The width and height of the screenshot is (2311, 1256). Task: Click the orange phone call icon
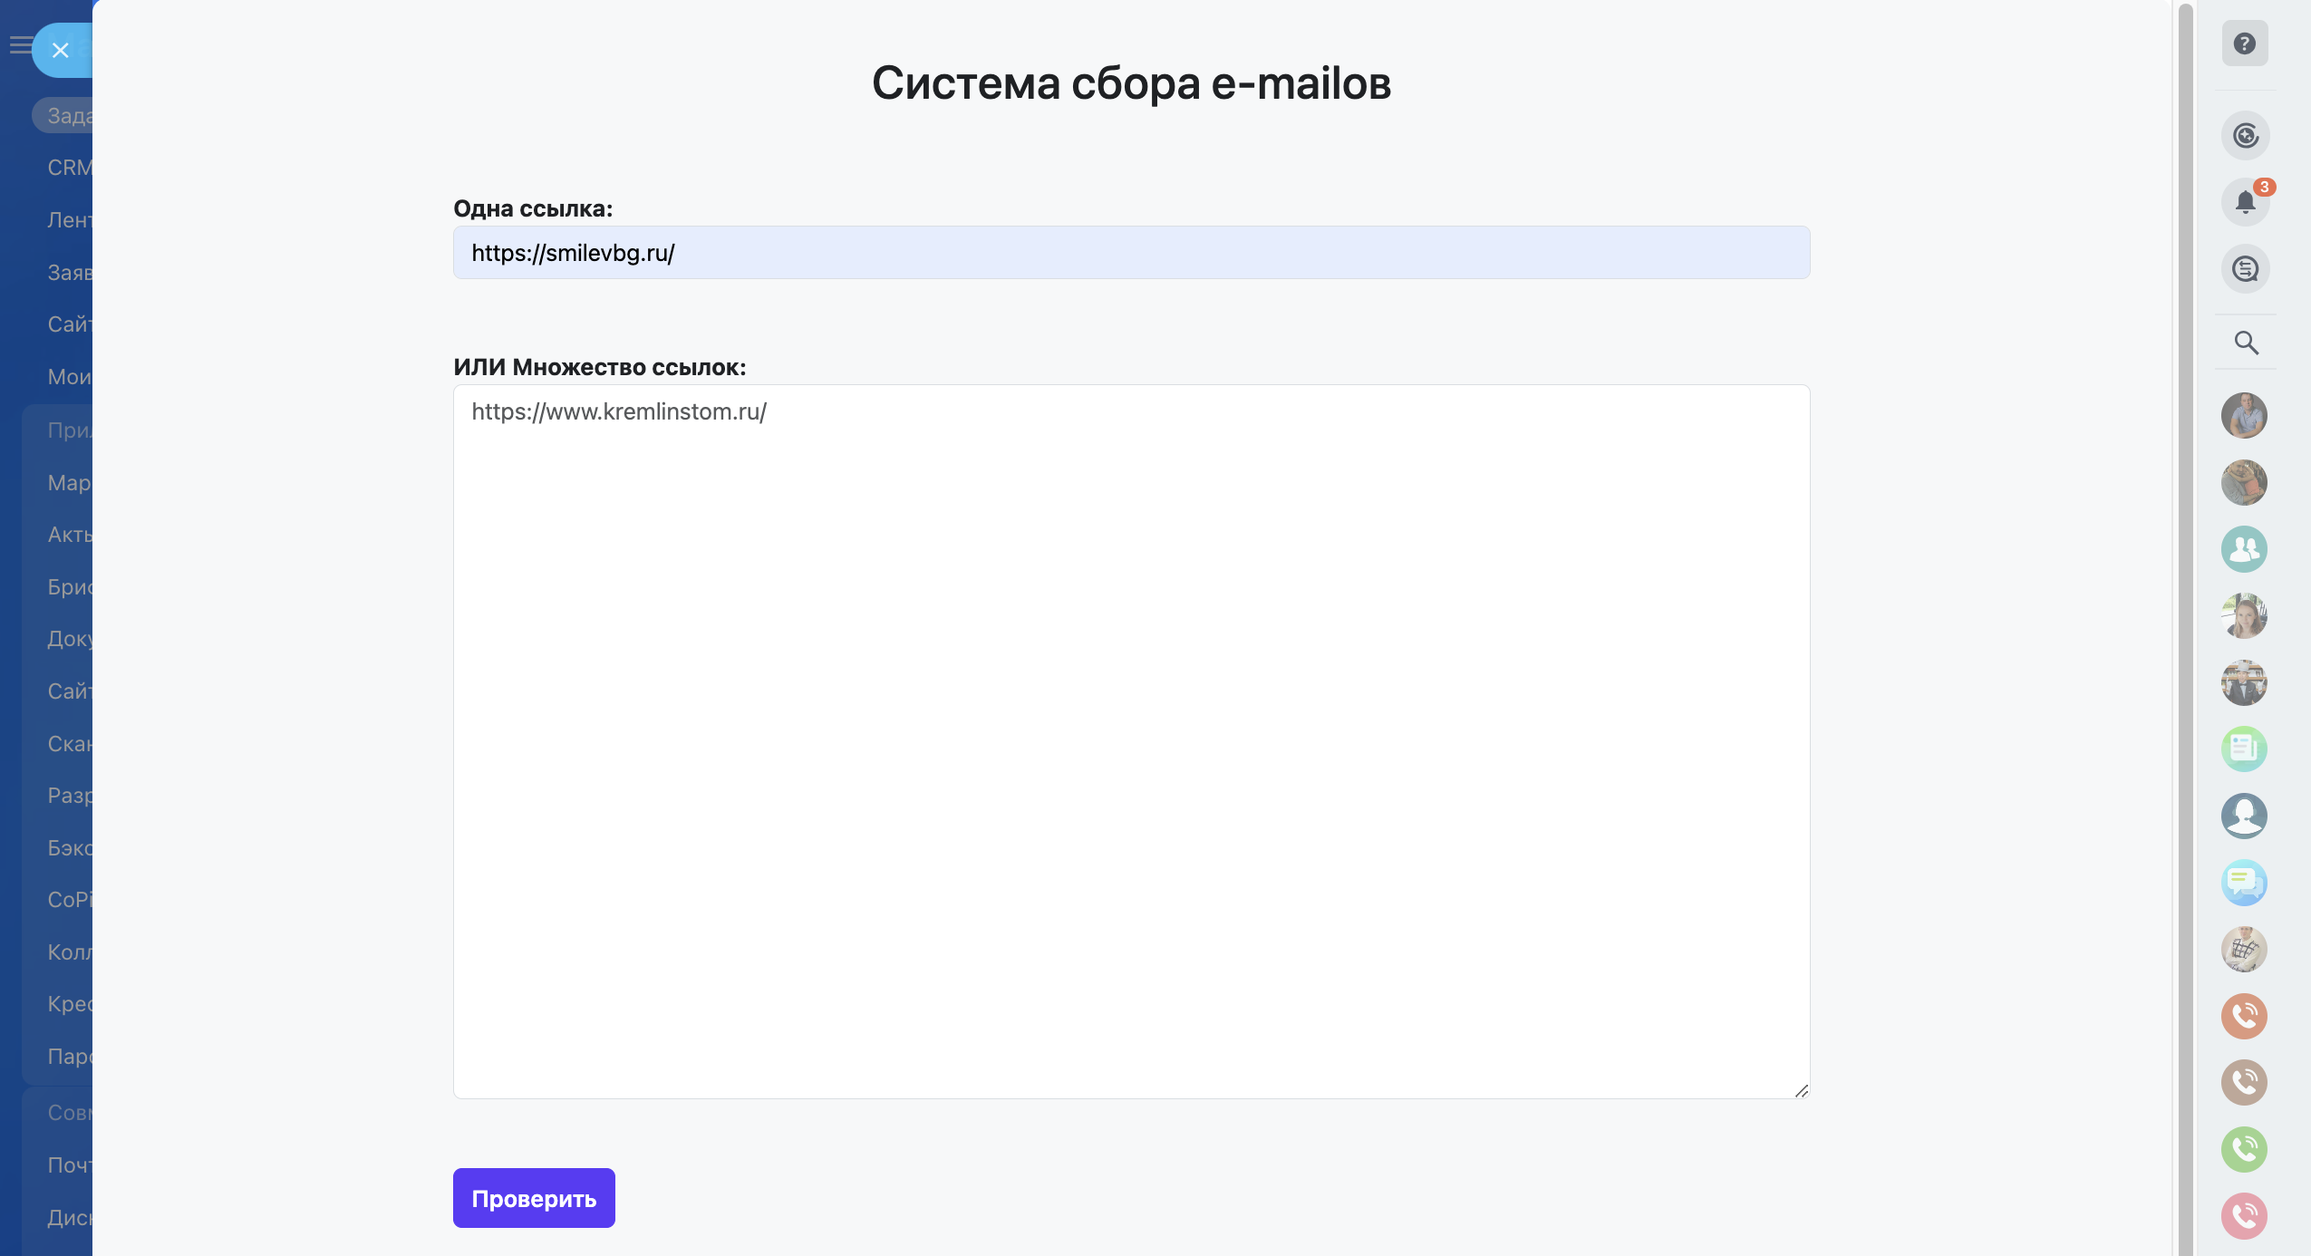(2244, 1016)
